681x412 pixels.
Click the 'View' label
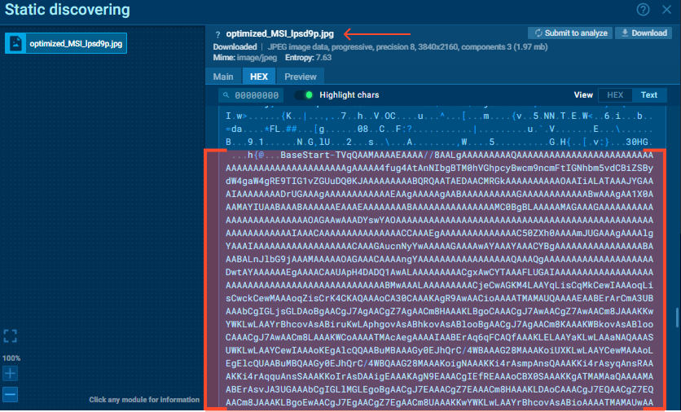[x=583, y=95]
